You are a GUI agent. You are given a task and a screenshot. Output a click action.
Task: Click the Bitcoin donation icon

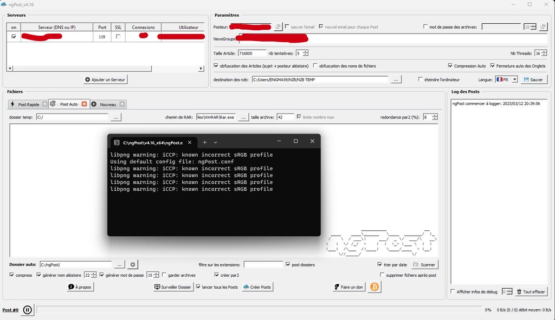(375, 287)
